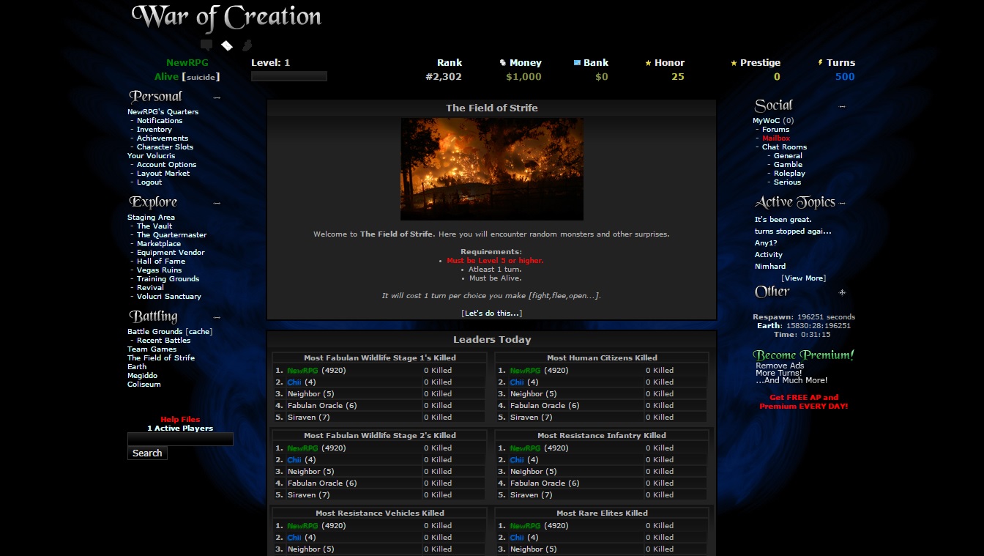984x556 pixels.
Task: Open Team Games
Action: [152, 349]
